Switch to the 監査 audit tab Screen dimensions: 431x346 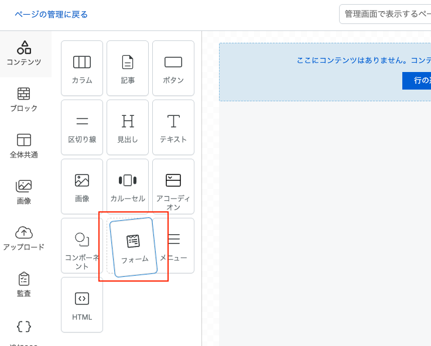24,285
